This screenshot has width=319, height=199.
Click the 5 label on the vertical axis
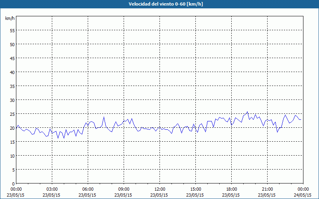coord(14,170)
